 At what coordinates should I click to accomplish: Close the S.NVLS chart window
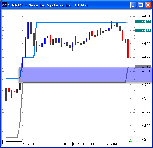click(x=148, y=5)
